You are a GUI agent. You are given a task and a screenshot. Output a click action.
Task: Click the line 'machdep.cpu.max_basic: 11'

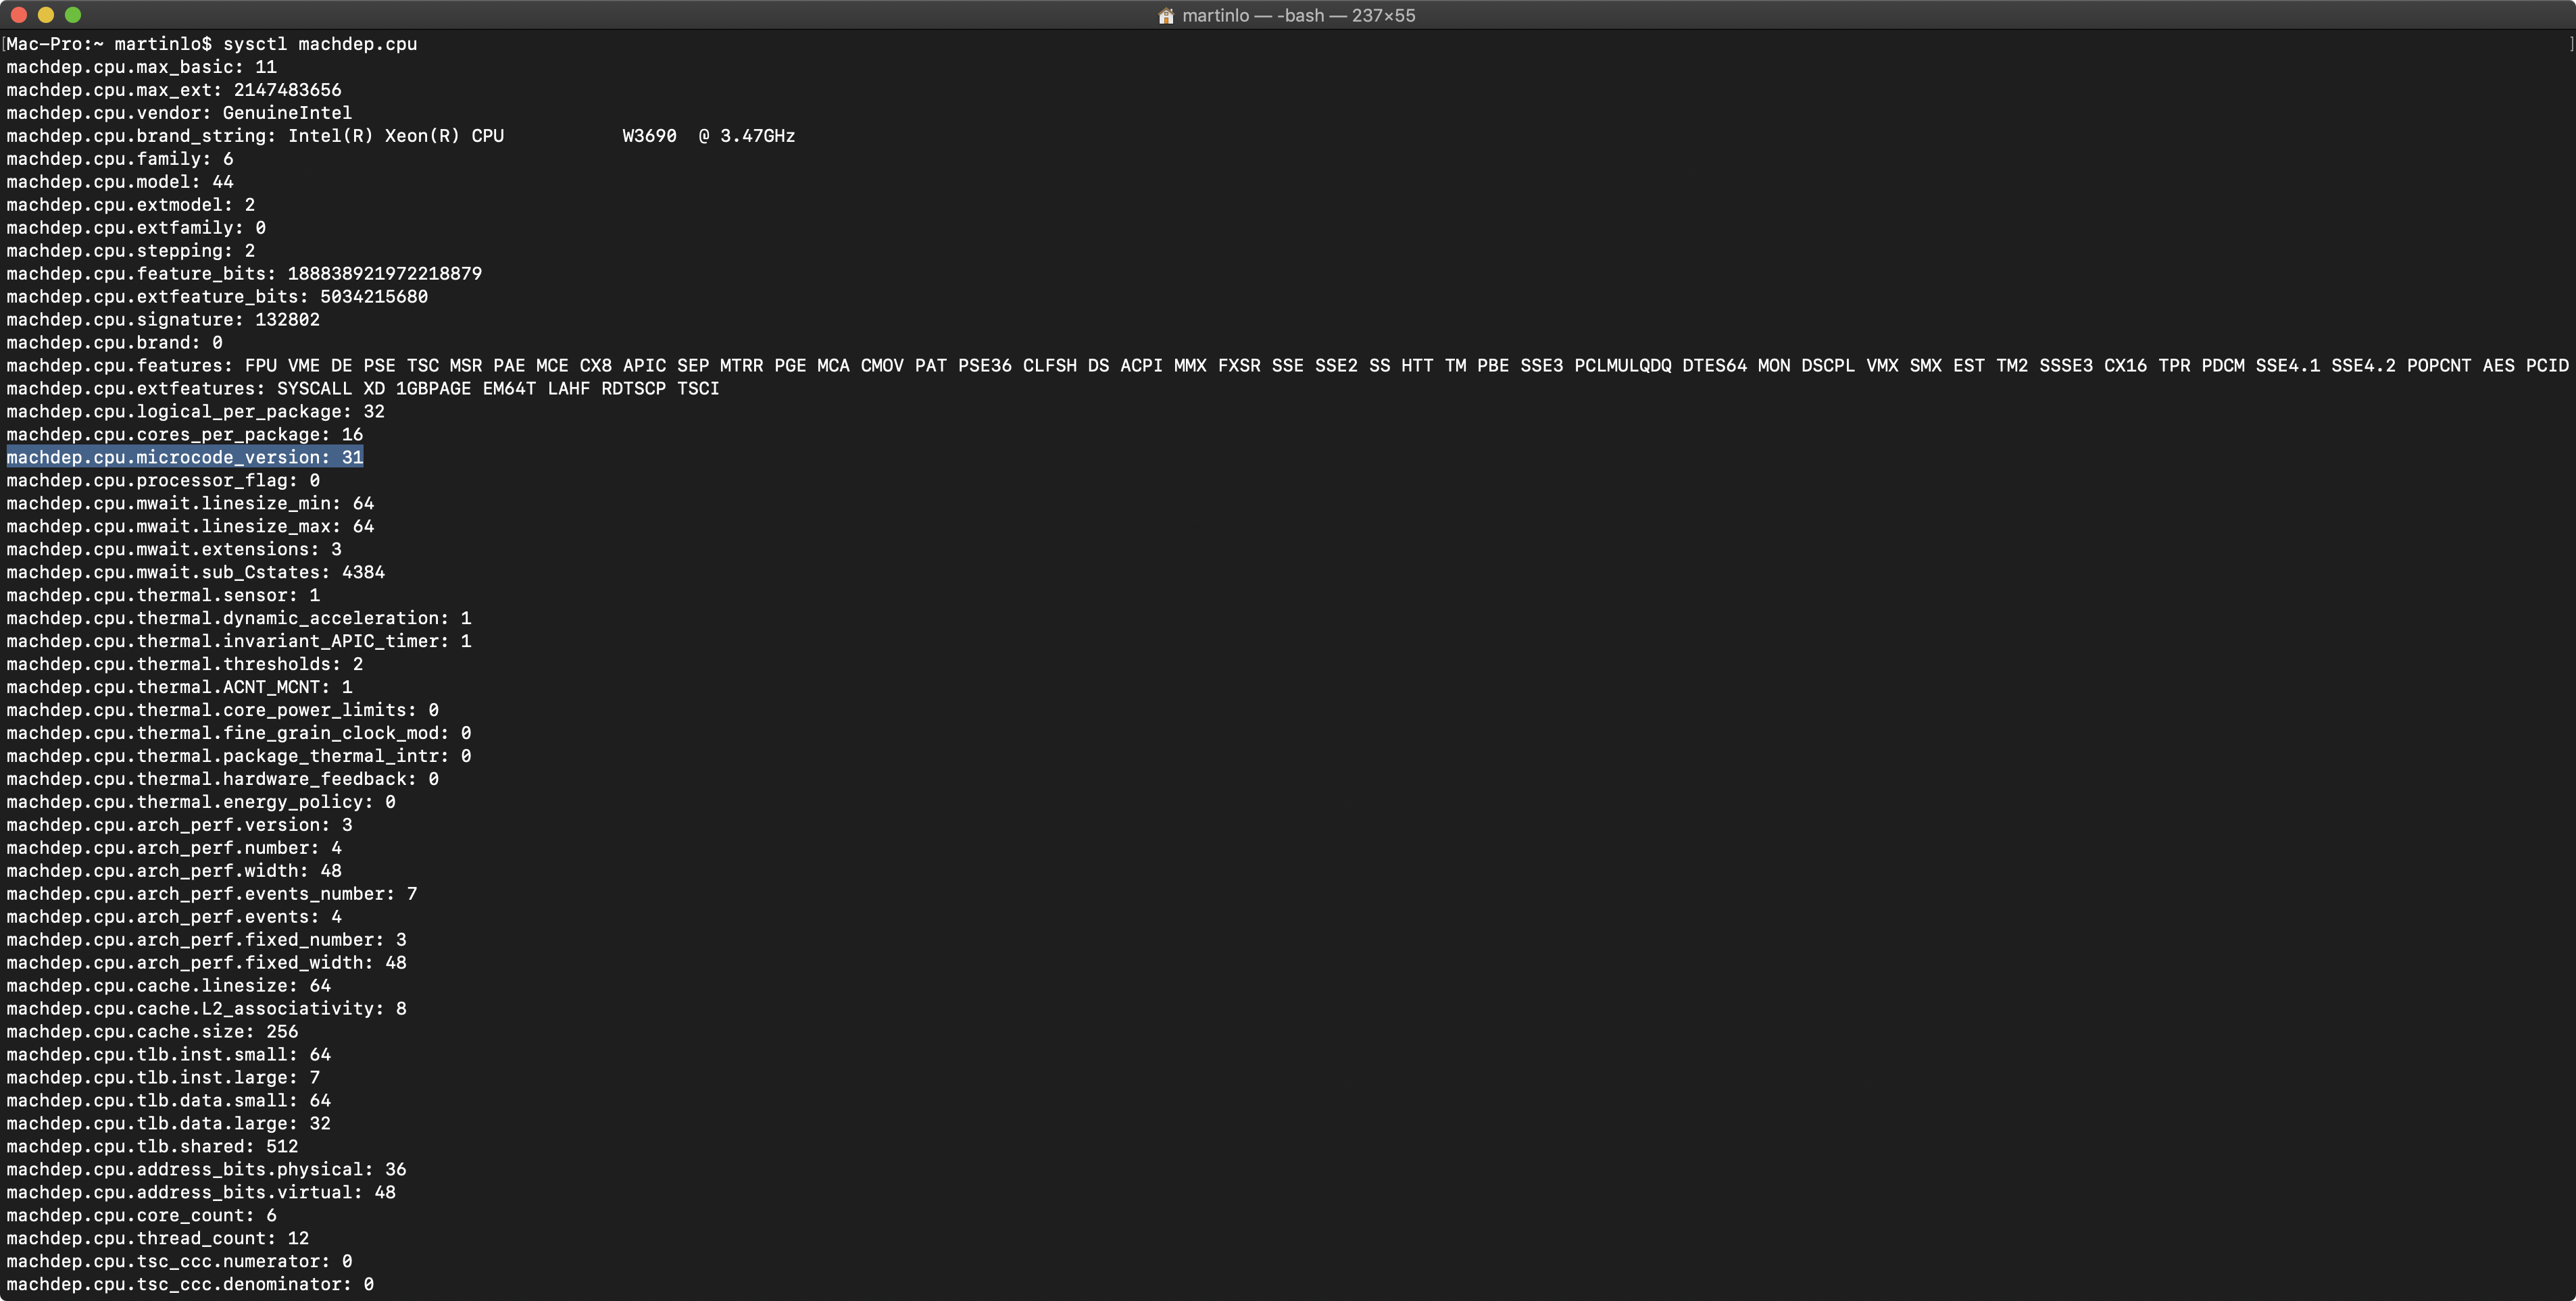coord(142,67)
